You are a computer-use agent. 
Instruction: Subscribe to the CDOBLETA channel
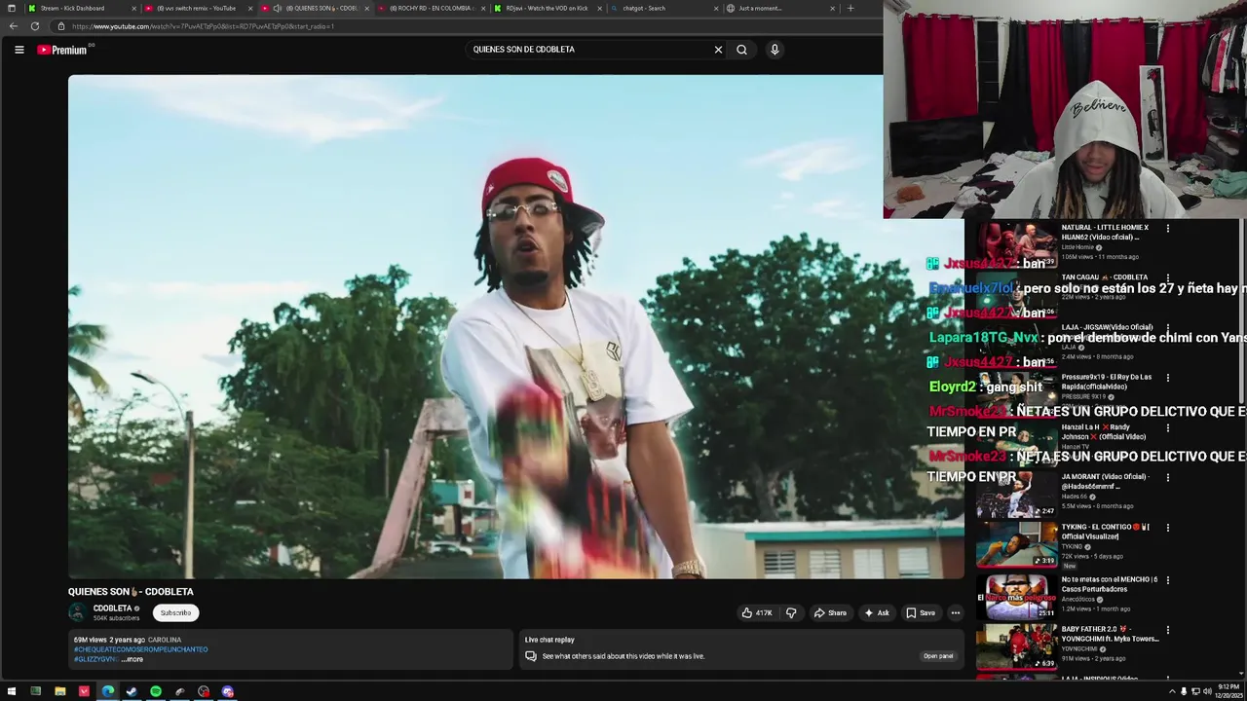coord(175,612)
